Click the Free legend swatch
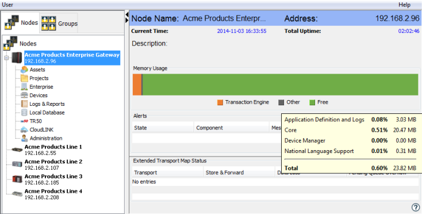This screenshot has width=422, height=214. click(x=312, y=102)
